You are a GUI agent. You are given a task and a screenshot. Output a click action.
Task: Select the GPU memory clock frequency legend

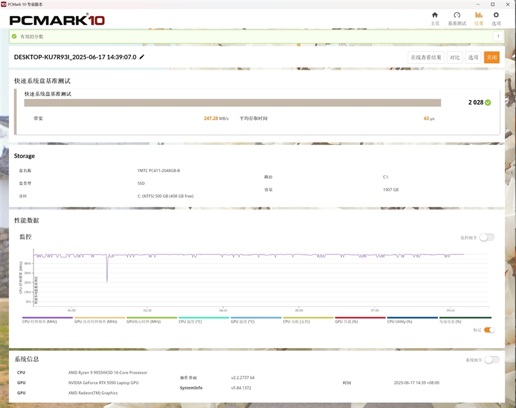point(100,320)
